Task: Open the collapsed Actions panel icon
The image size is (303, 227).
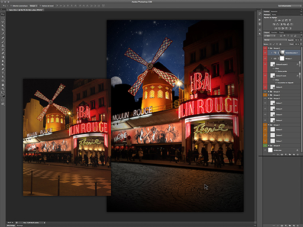Action: 260,20
